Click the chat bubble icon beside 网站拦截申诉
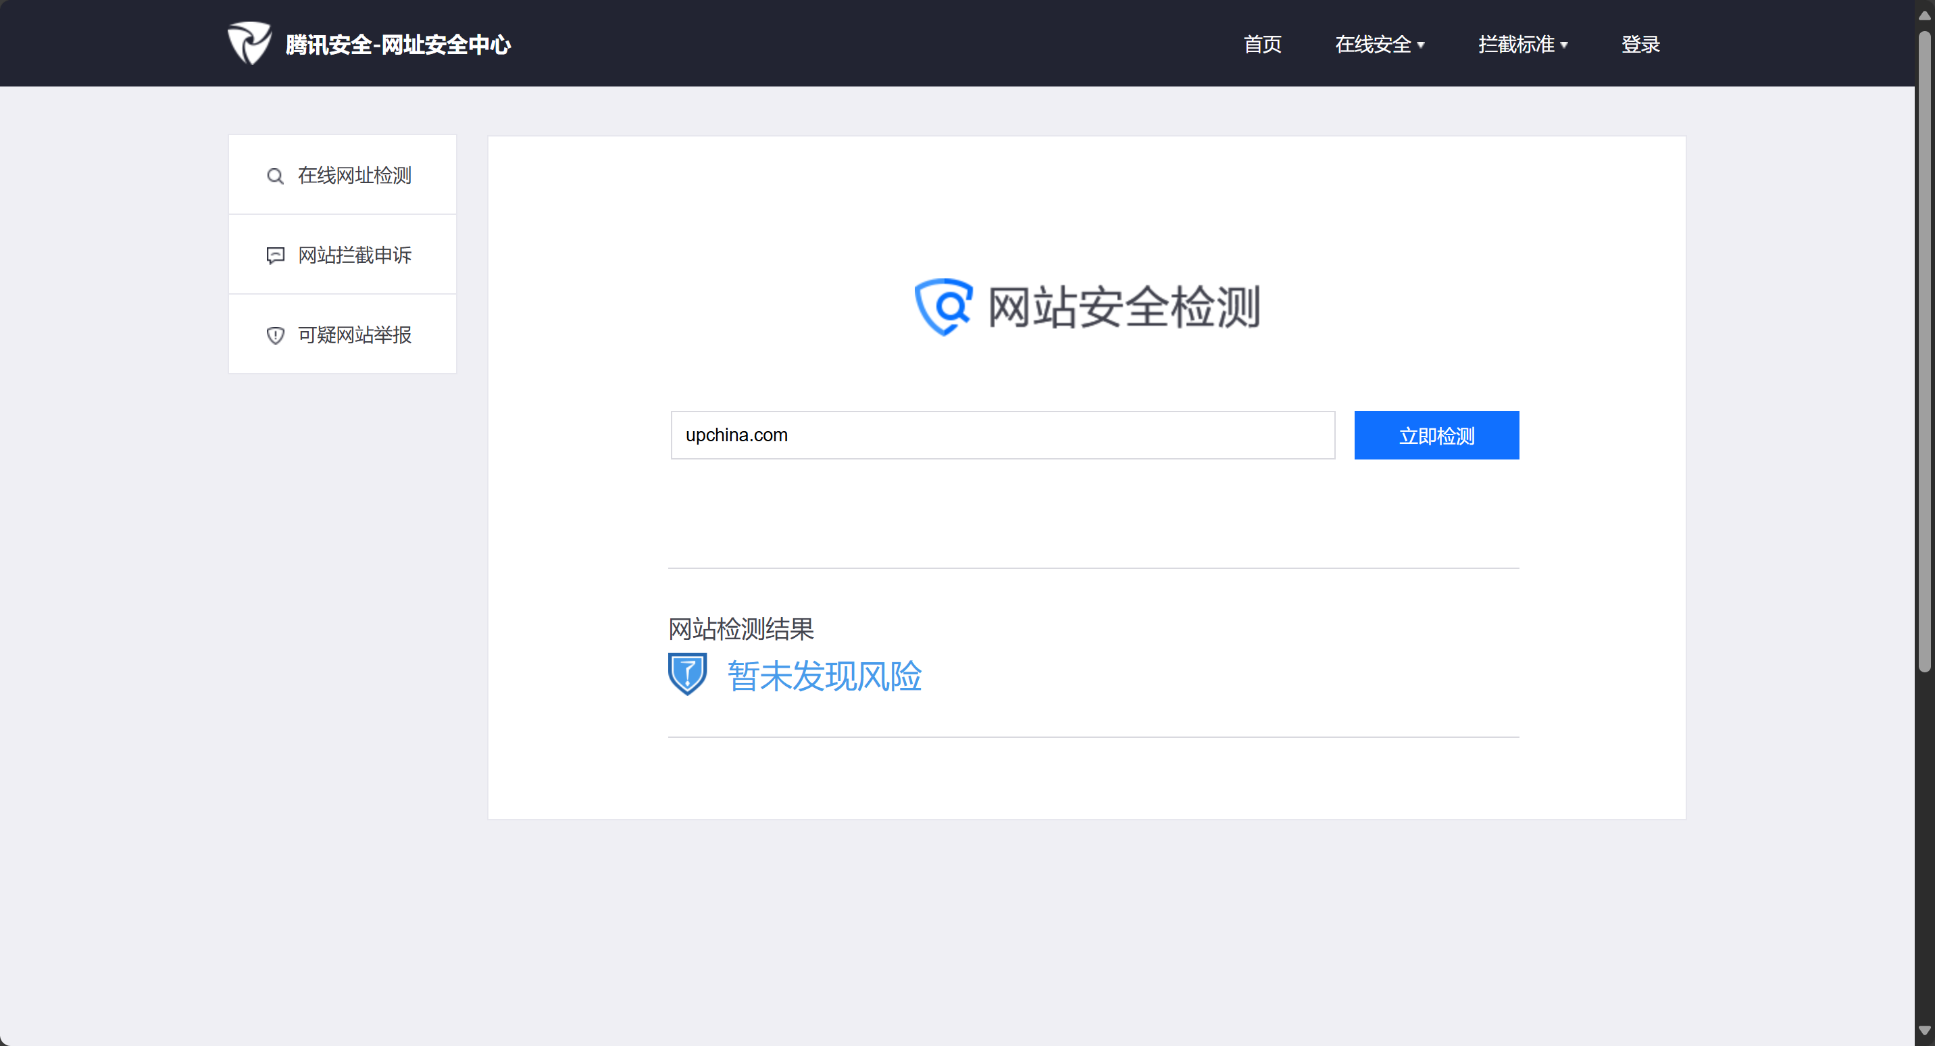 click(x=275, y=255)
